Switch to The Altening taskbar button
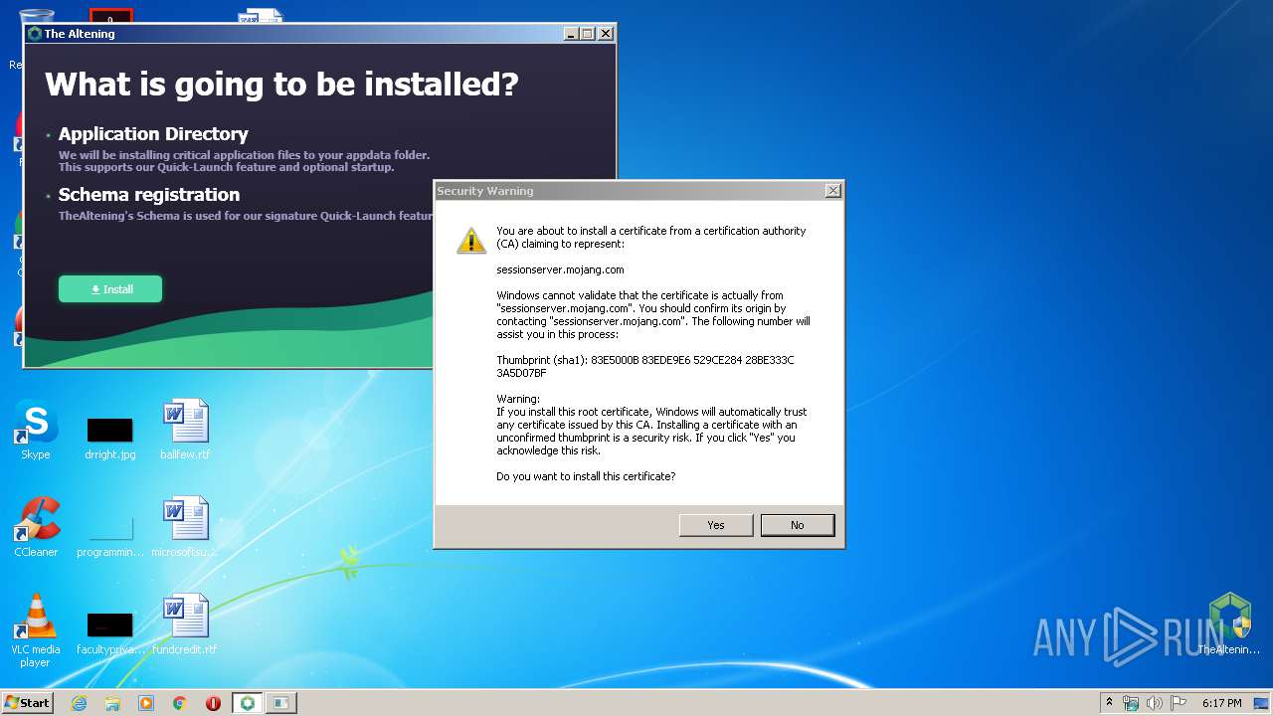This screenshot has height=716, width=1273. (248, 703)
